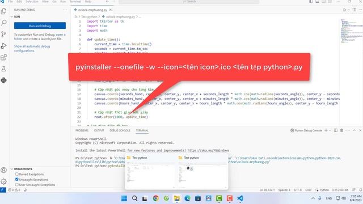Click Show all automatic debug configurations link

coord(32,48)
